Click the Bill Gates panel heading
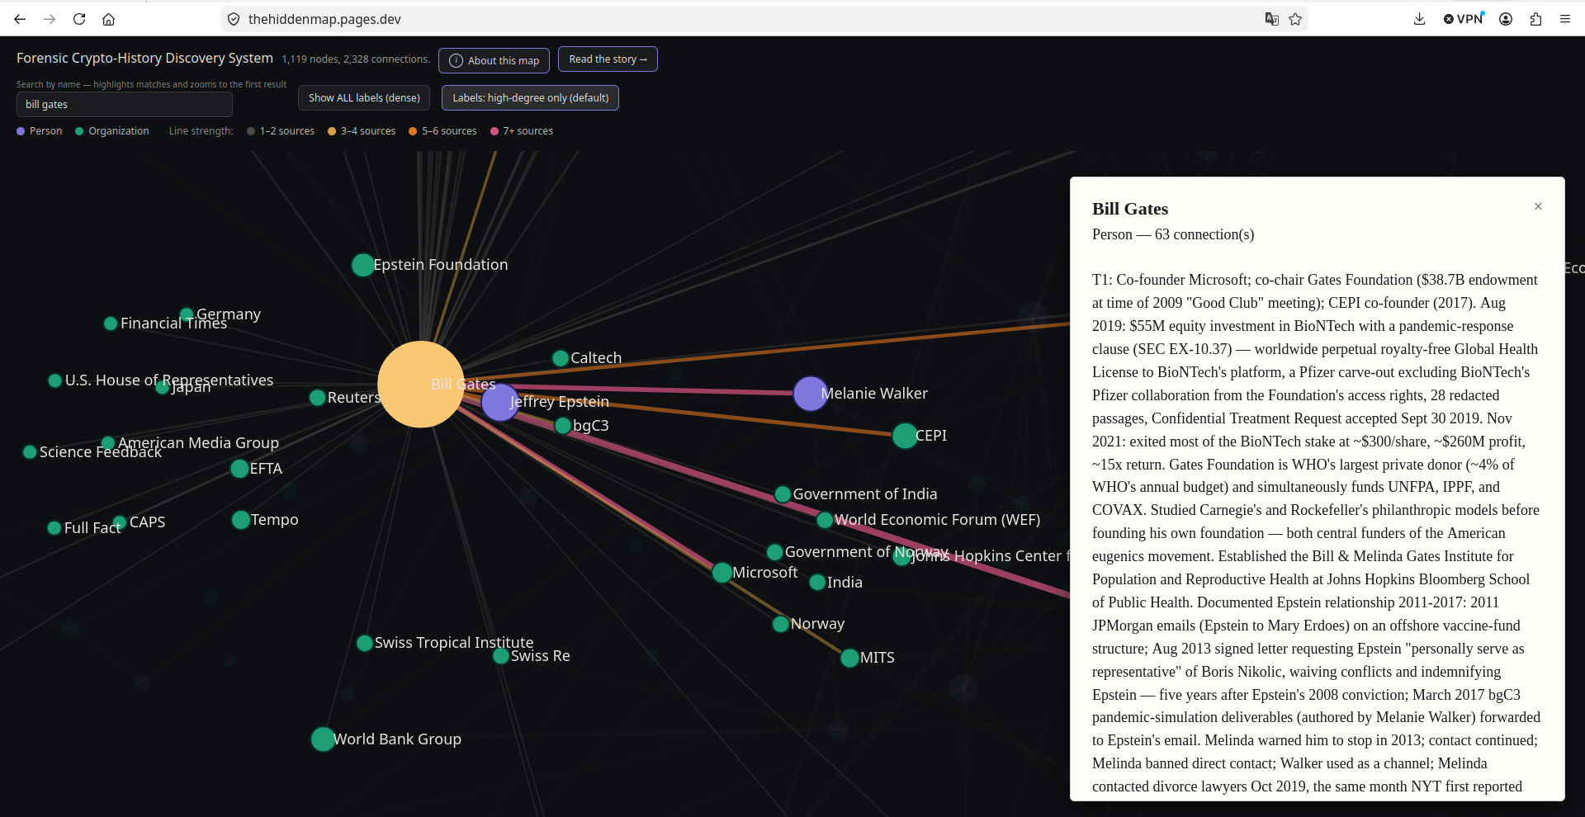1585x817 pixels. pyautogui.click(x=1130, y=209)
